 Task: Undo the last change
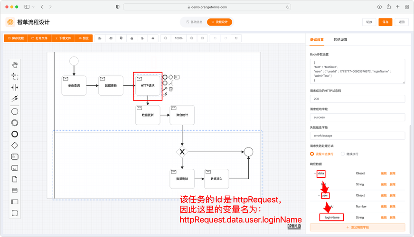(215, 38)
